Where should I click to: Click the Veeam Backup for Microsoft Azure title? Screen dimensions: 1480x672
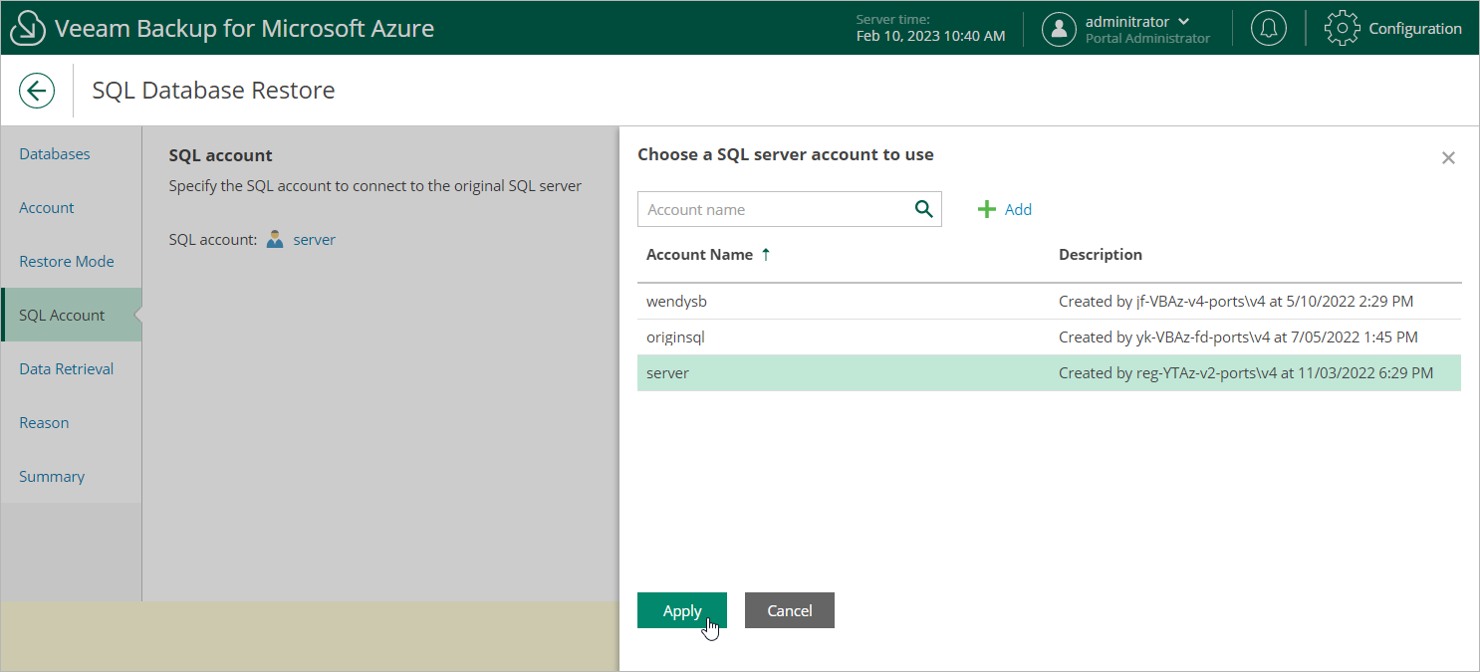[244, 28]
